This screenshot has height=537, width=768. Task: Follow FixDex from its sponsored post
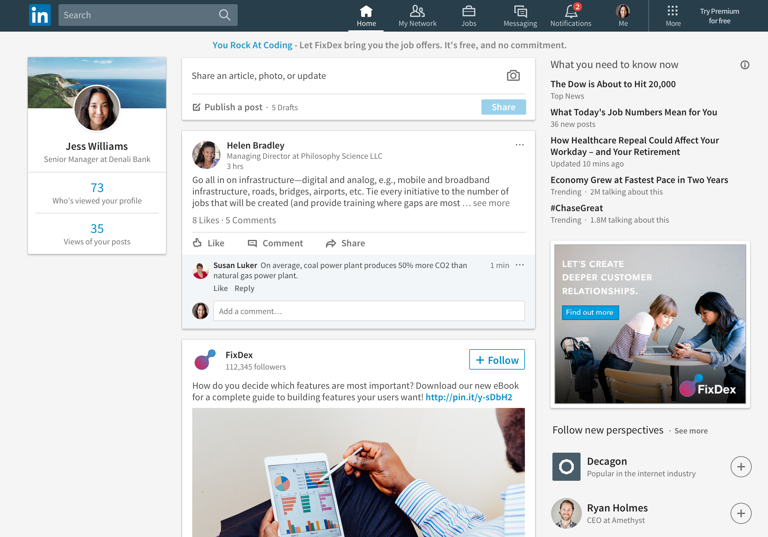(497, 360)
